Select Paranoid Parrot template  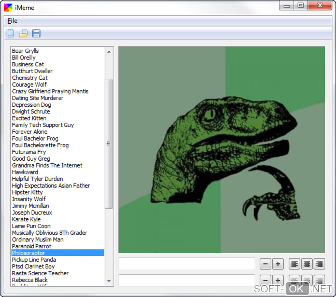pos(58,246)
